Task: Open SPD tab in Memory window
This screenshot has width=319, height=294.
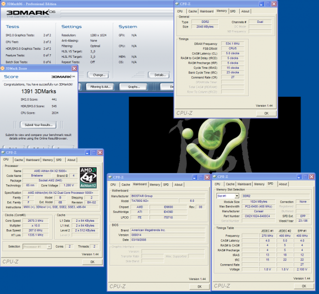Action: coord(233,11)
